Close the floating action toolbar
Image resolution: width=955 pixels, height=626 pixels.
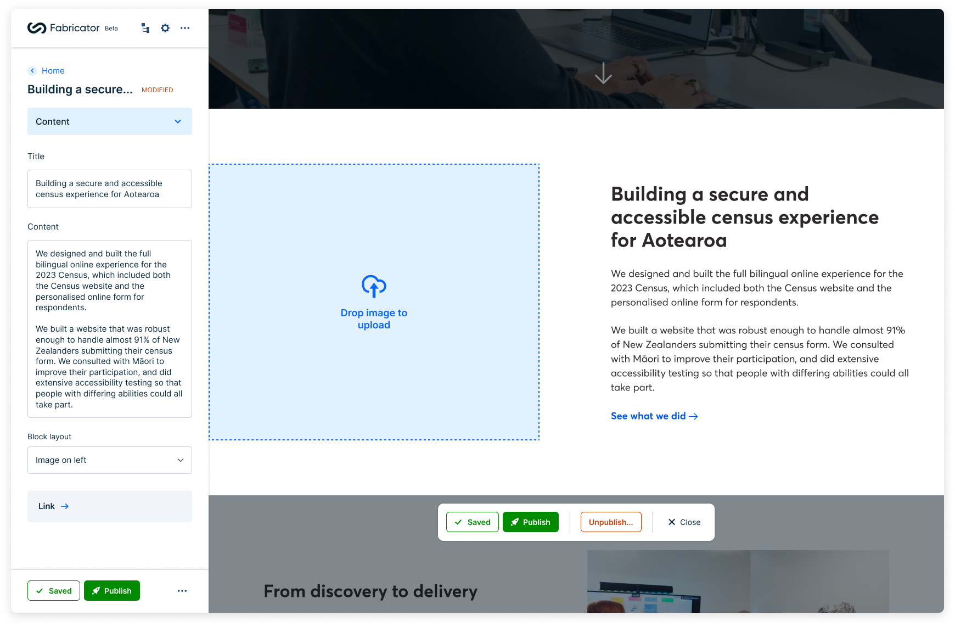coord(684,522)
